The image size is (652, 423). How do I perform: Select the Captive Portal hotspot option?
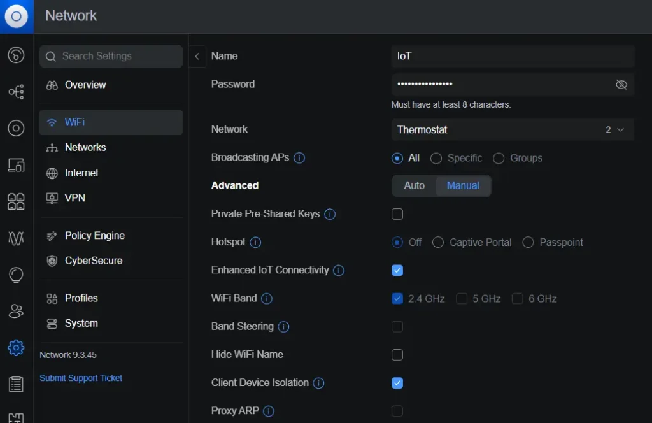(437, 242)
